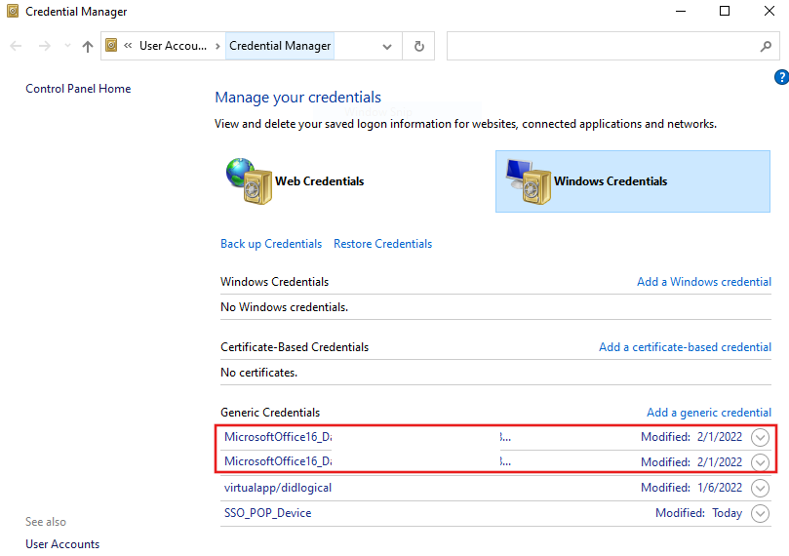Viewport: 789px width, 556px height.
Task: Open Back up Credentials link
Action: [x=271, y=244]
